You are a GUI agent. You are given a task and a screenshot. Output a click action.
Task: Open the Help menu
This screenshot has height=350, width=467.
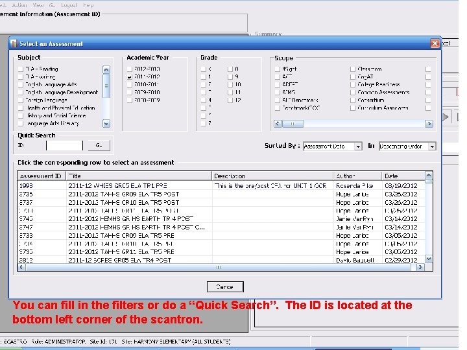(88, 5)
